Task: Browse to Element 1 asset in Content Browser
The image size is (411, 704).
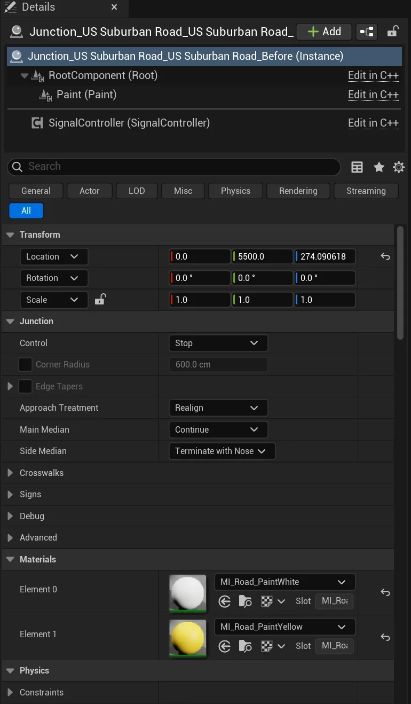Action: (246, 646)
